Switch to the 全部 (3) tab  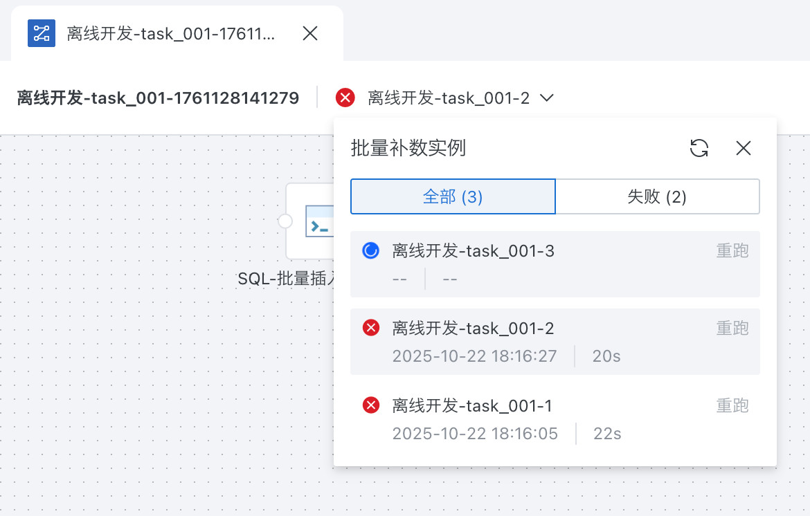[x=453, y=197]
